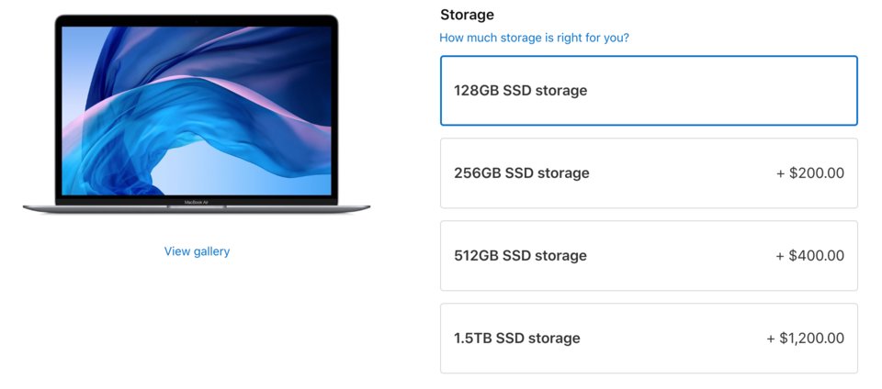Click the black bezel at the top of the MacBook display

point(197,20)
